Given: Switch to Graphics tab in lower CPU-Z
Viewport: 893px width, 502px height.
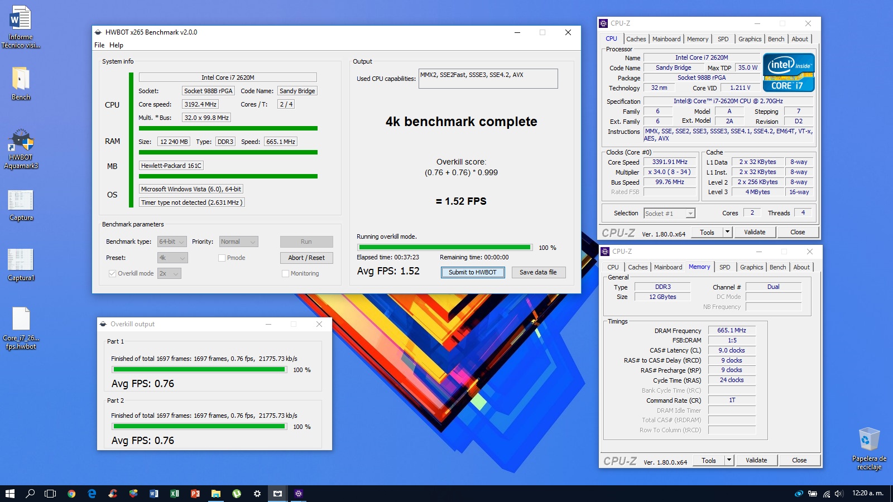Looking at the screenshot, I should coord(751,267).
